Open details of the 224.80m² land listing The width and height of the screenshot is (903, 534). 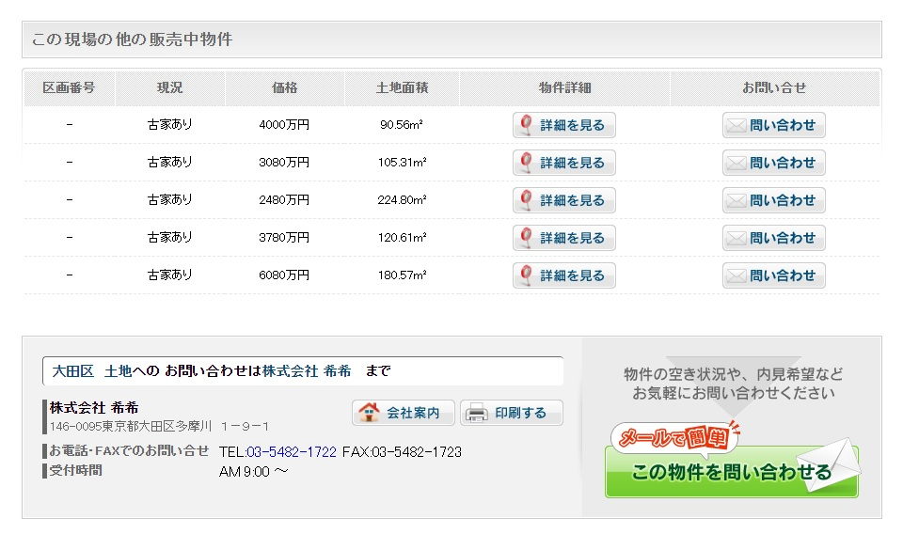564,200
